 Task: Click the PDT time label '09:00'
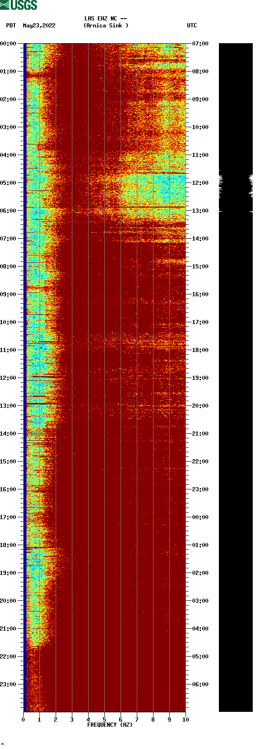(8, 294)
